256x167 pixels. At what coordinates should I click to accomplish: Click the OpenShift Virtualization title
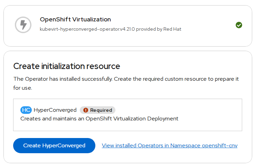[x=75, y=19]
